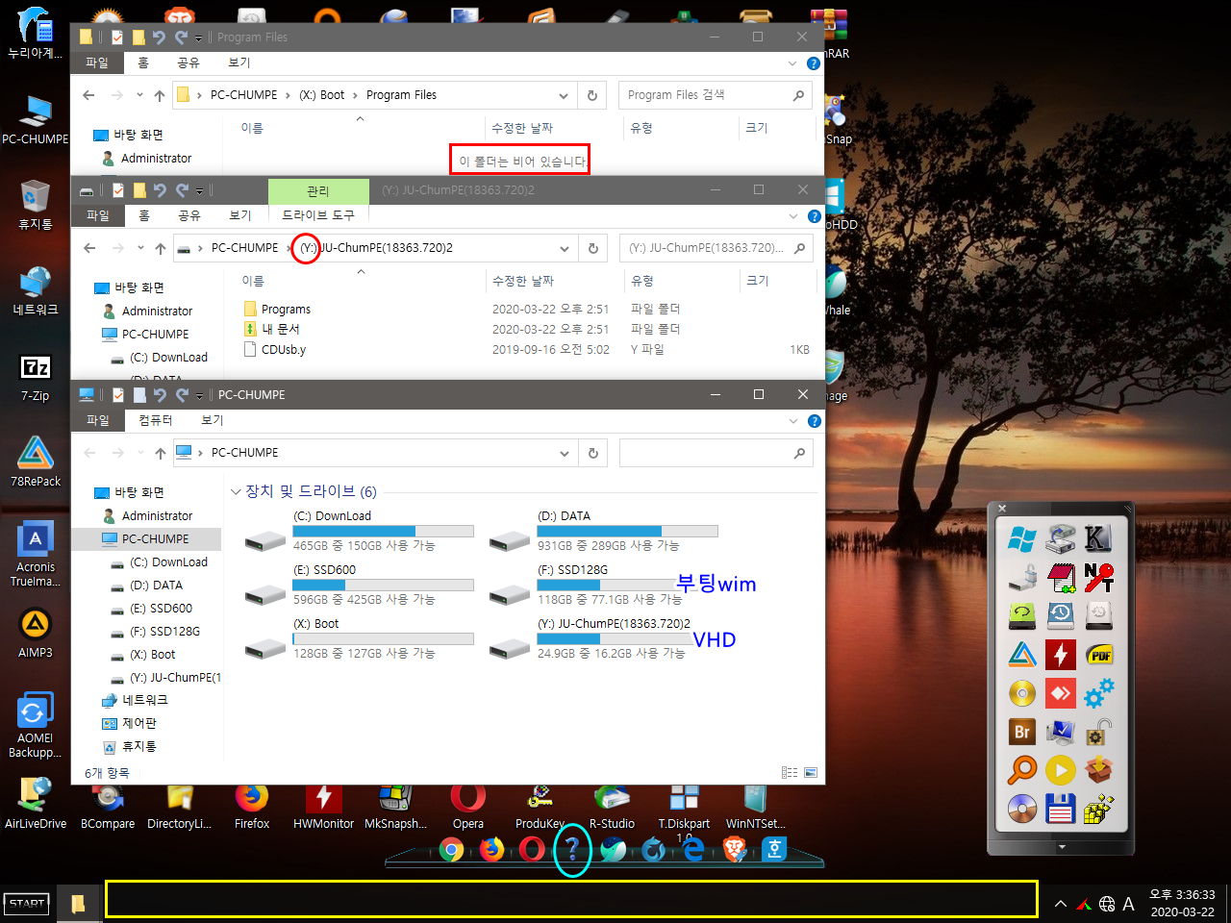The width and height of the screenshot is (1231, 923).
Task: Open 컴퓨터 tab in PC-CHUMPE window
Action: coord(156,420)
